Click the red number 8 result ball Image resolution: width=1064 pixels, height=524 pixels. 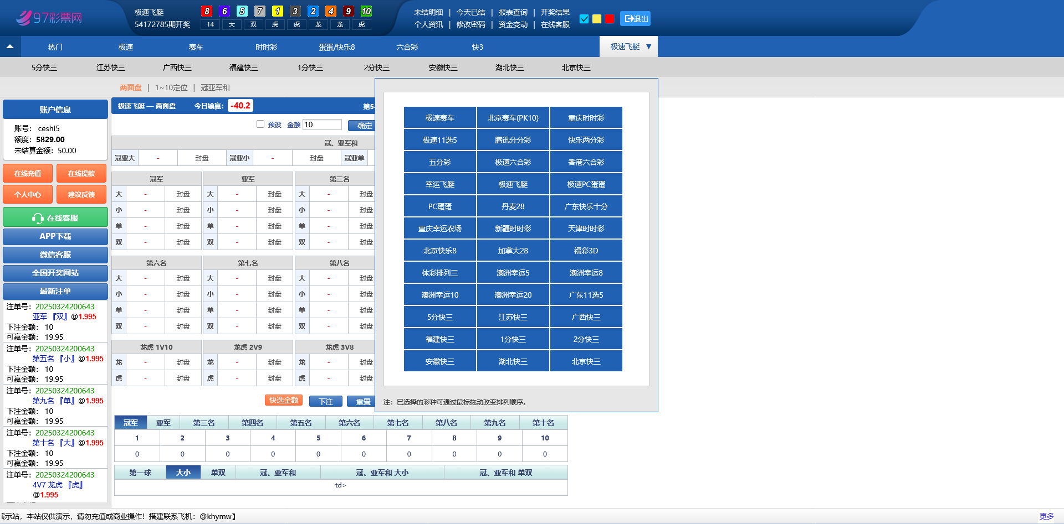(207, 11)
